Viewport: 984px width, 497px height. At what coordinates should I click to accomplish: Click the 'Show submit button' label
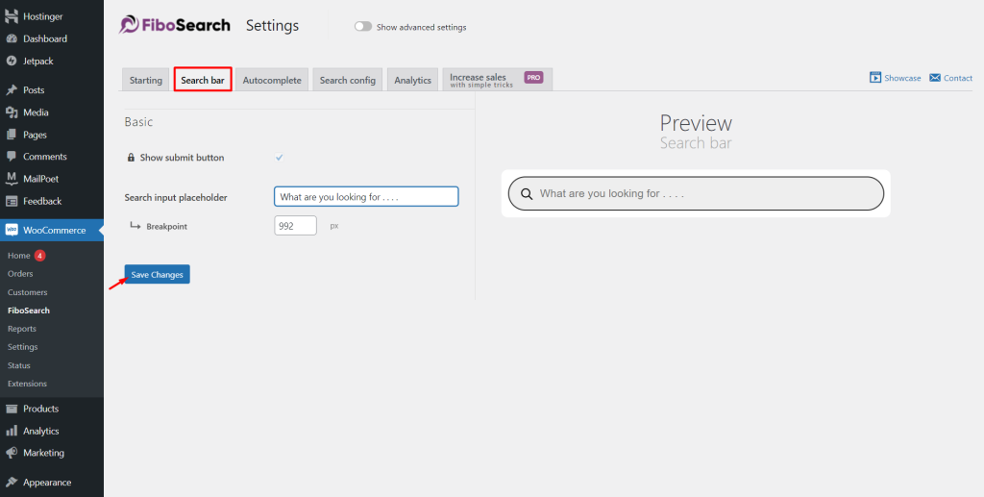pos(182,158)
